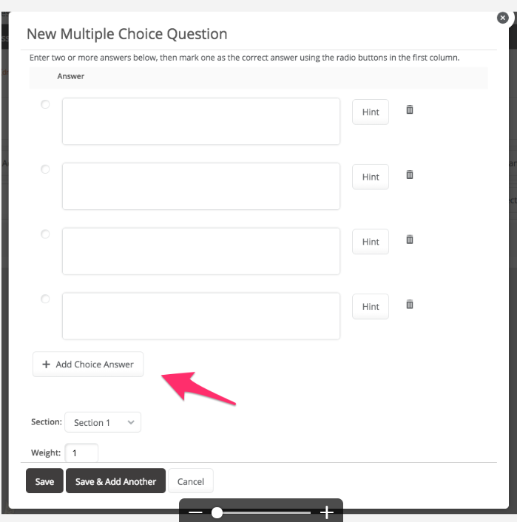Mark the third answer as correct

pyautogui.click(x=45, y=234)
